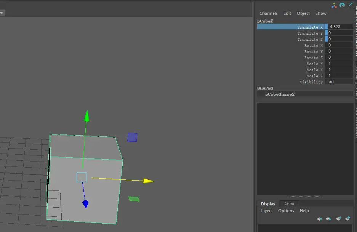Screen dimensions: 357x232
Task: Click the blue Z-axis move handle
Action: 85,204
